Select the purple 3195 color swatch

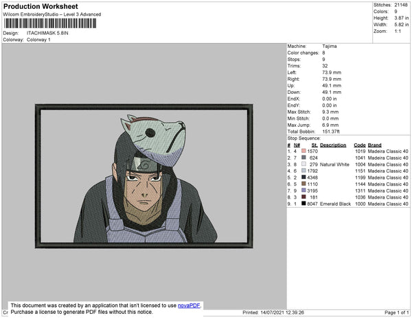(304, 191)
